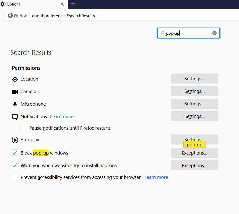Click the Camera permission icon
This screenshot has height=214, width=239.
tap(15, 92)
